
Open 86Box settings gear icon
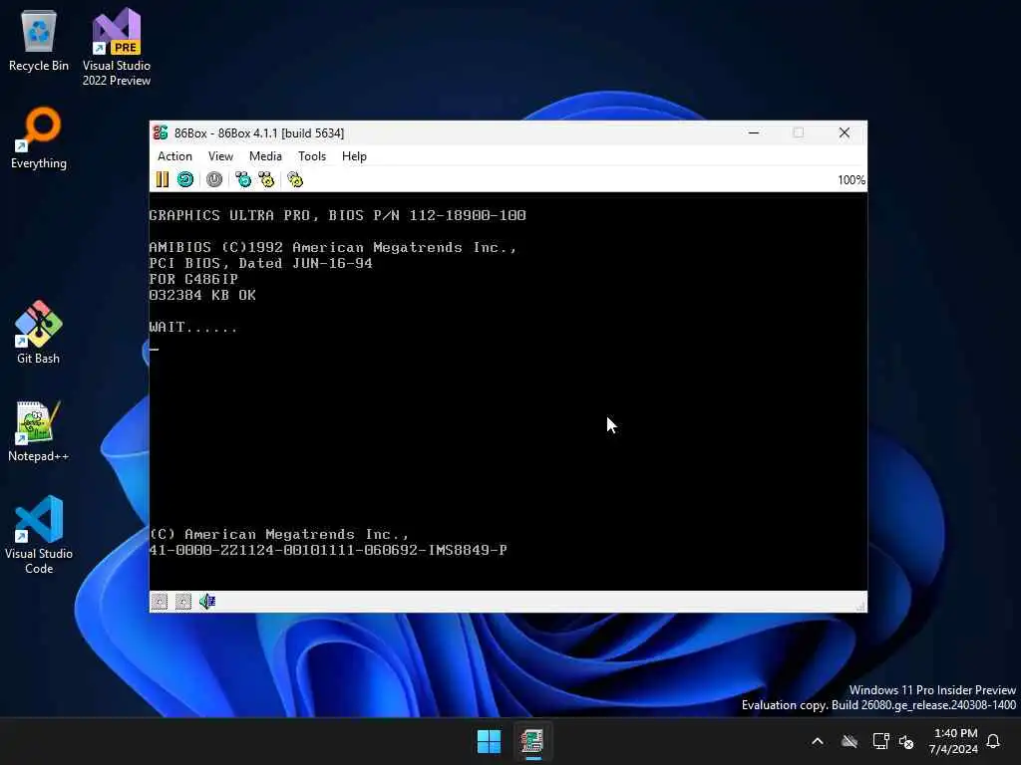pos(295,179)
